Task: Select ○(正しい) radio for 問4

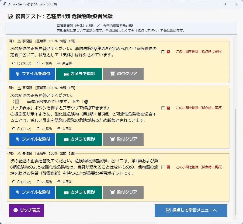Action: (x=14, y=129)
